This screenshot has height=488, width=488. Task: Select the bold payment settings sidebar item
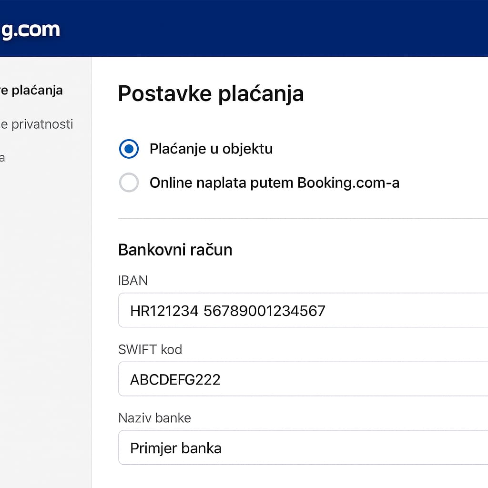31,90
